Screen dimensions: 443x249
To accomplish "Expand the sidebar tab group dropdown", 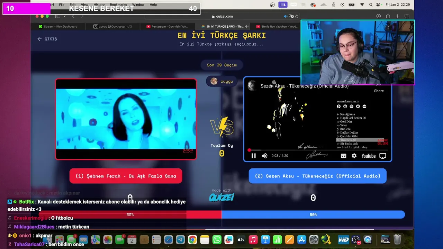I will 64,16.
